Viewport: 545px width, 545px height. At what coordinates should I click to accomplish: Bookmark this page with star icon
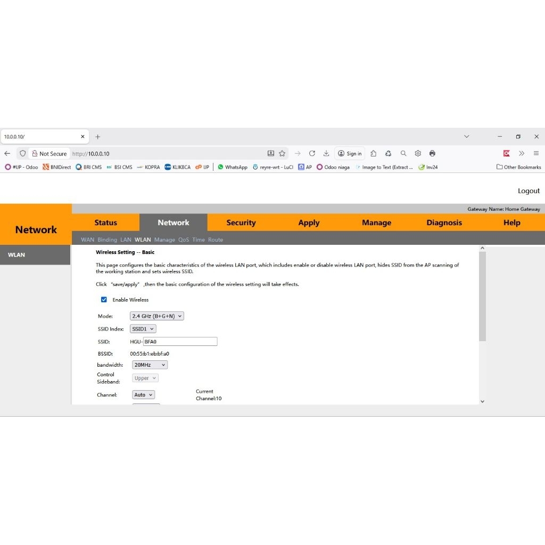point(282,153)
